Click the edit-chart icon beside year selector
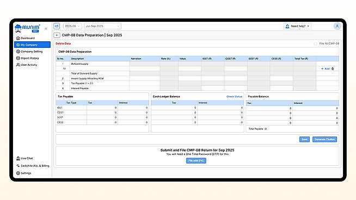 (57, 26)
